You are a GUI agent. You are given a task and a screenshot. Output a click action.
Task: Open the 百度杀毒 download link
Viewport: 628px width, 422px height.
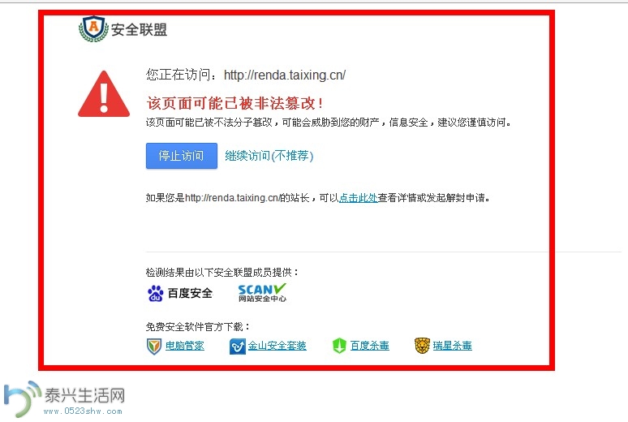tap(370, 346)
